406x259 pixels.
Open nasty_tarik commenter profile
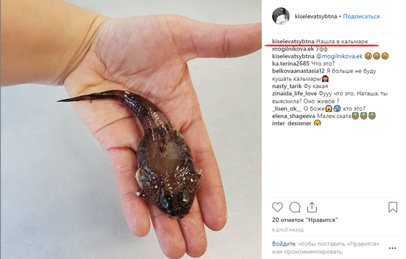point(287,86)
